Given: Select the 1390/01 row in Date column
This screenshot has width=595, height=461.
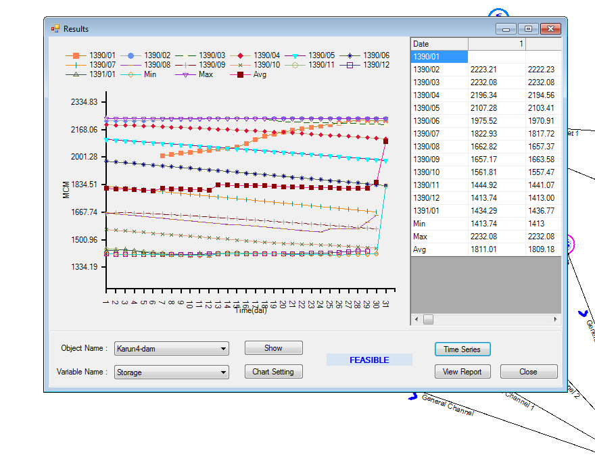Looking at the screenshot, I should point(439,57).
